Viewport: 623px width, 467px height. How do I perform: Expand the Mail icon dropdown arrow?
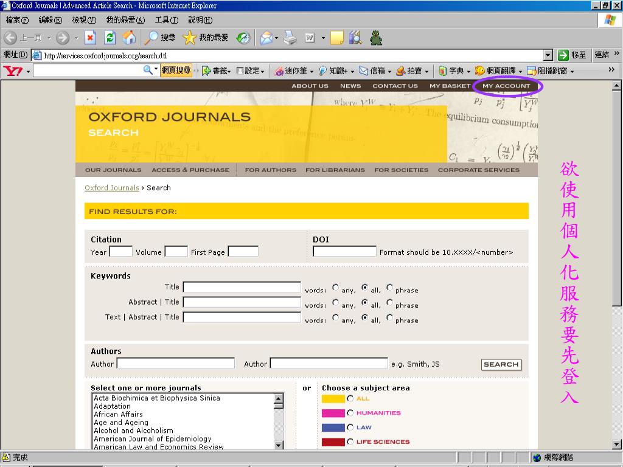click(x=277, y=38)
